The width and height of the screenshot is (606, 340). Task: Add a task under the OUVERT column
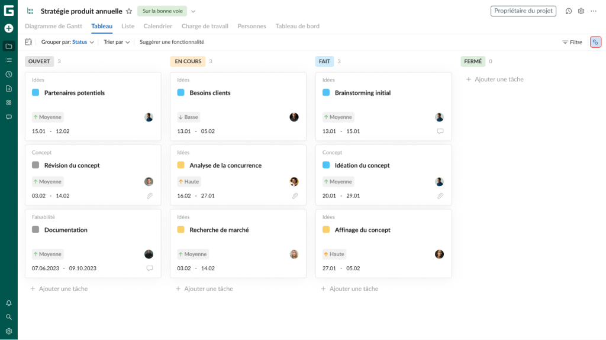click(59, 289)
